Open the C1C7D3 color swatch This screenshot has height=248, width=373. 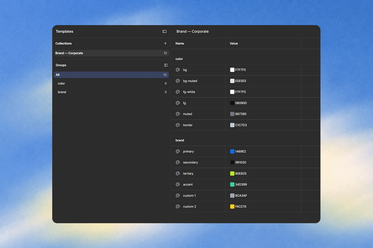[232, 125]
